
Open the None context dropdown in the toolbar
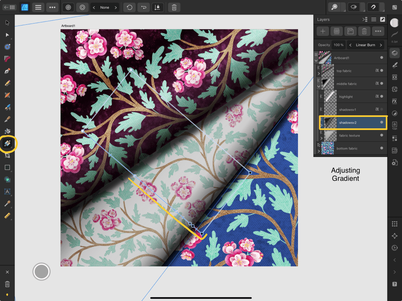pos(105,7)
